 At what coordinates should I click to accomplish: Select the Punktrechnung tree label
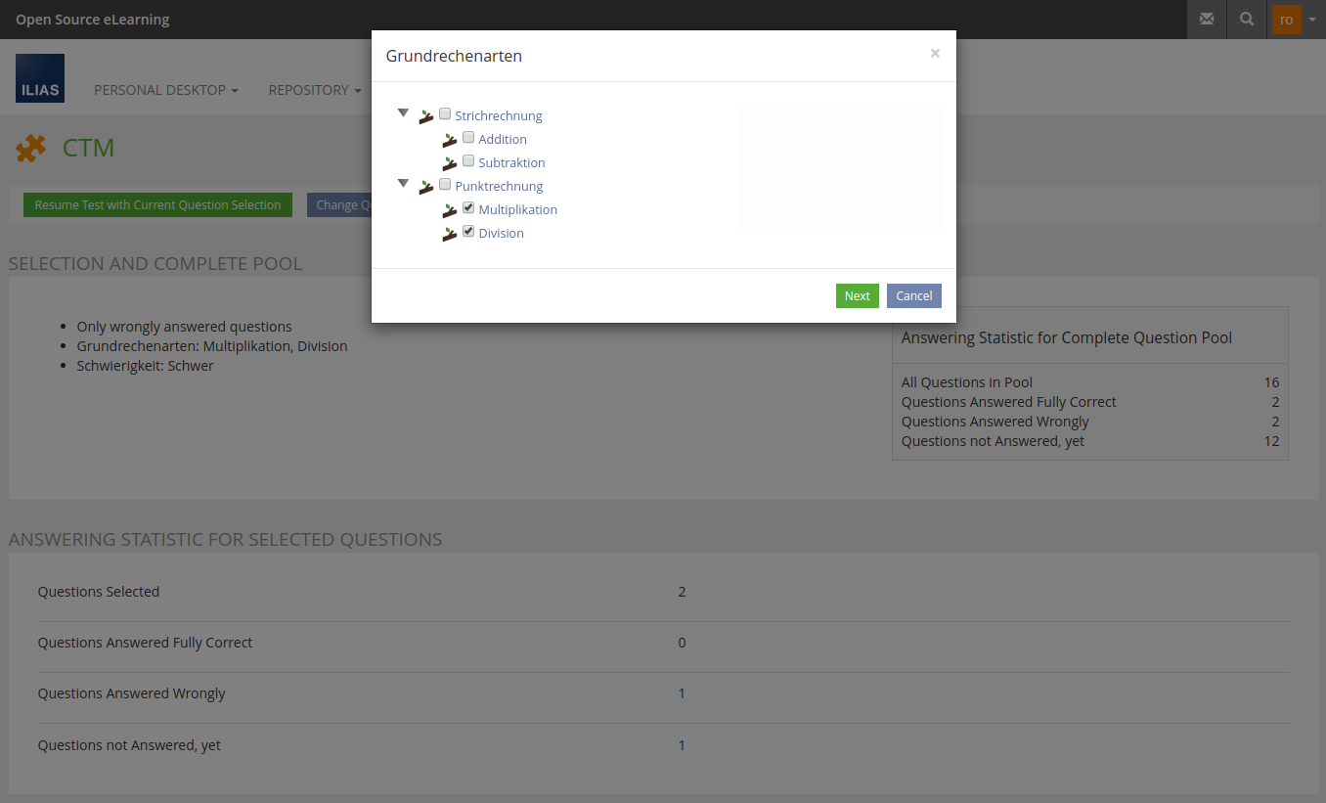tap(499, 187)
